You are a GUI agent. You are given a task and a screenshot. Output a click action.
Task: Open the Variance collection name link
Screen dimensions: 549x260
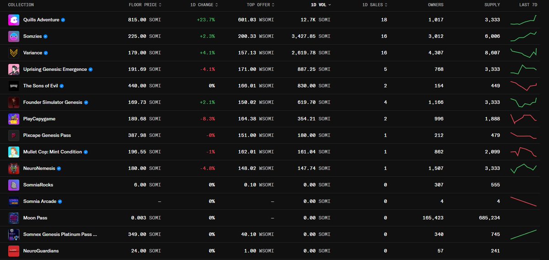(33, 53)
